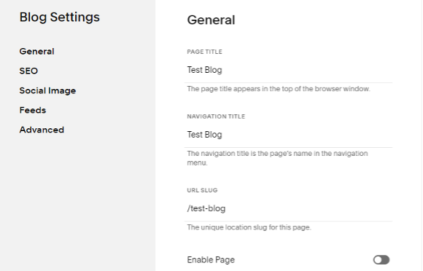Click the Blog Settings sidebar heading

[60, 17]
